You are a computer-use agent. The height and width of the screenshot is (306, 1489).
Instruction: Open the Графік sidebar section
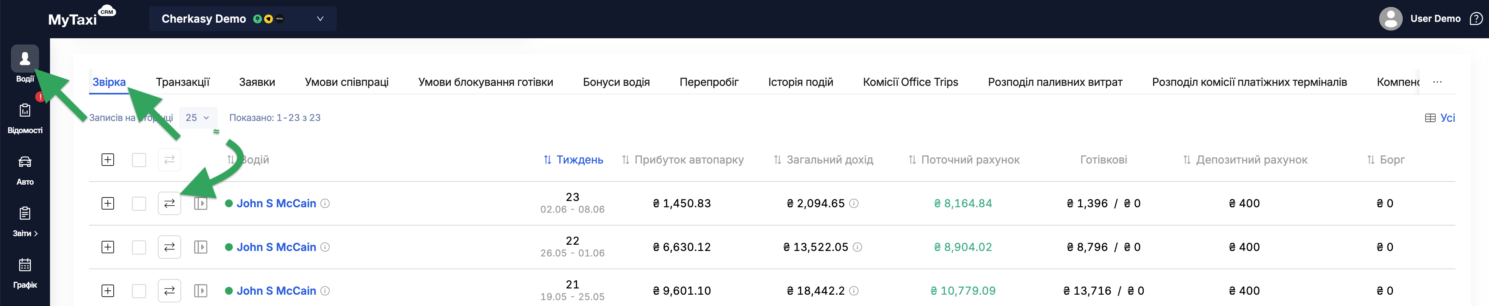pyautogui.click(x=25, y=273)
